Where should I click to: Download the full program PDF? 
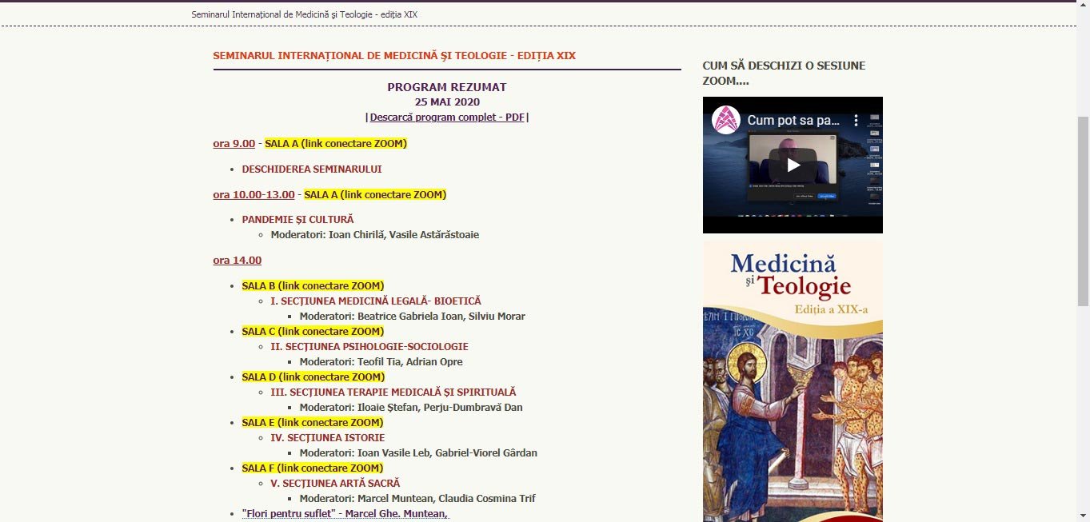pos(447,117)
